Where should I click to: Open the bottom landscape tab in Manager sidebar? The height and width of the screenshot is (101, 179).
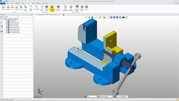click(x=1, y=31)
